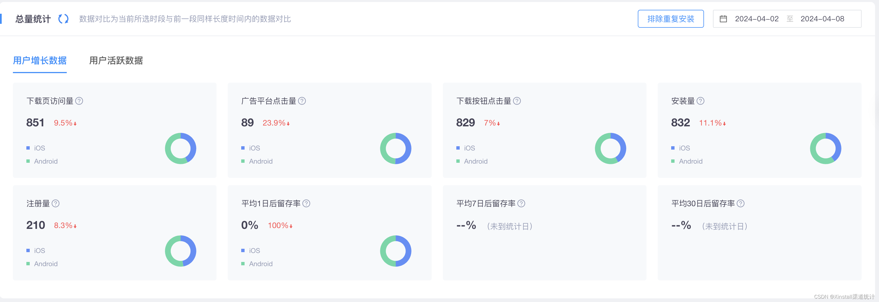Click the refresh icon beside 总量统计

click(x=63, y=19)
